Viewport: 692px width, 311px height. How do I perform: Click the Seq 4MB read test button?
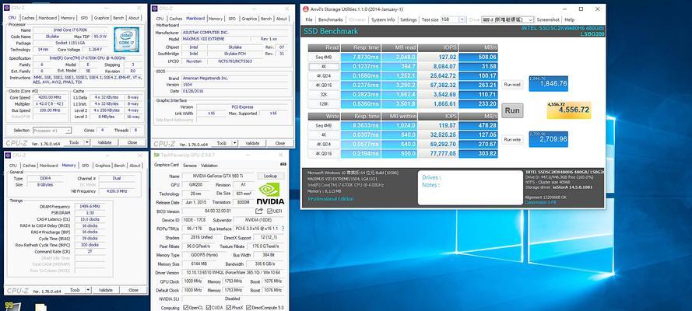[324, 57]
